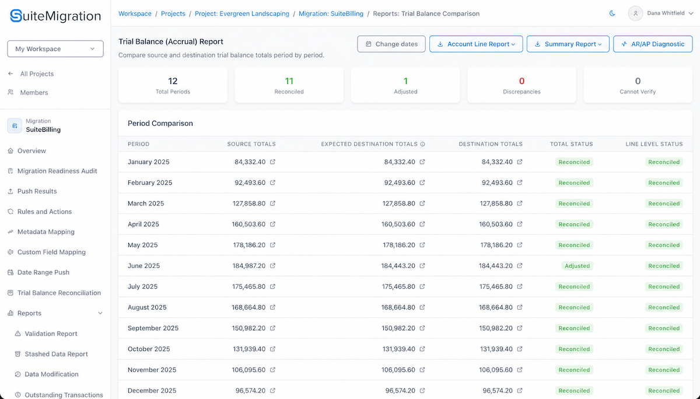Open June 2025 expected destination link icon
This screenshot has width=700, height=399.
coord(422,266)
